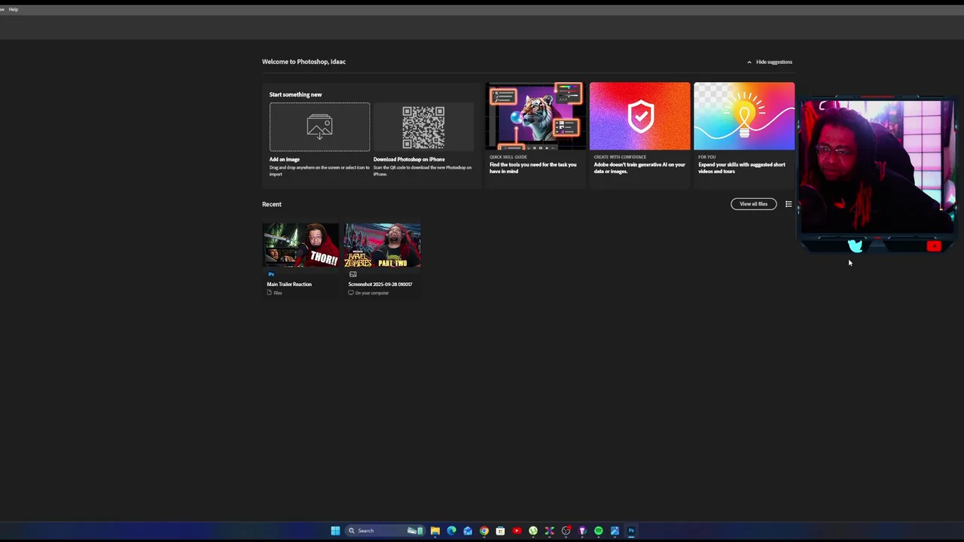Launch Microsoft Edge from the taskbar
The height and width of the screenshot is (542, 964).
[x=451, y=531]
